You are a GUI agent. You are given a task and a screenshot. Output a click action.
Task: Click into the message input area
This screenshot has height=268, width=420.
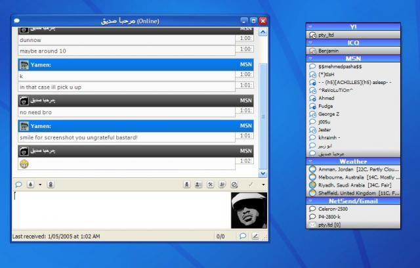pos(121,210)
